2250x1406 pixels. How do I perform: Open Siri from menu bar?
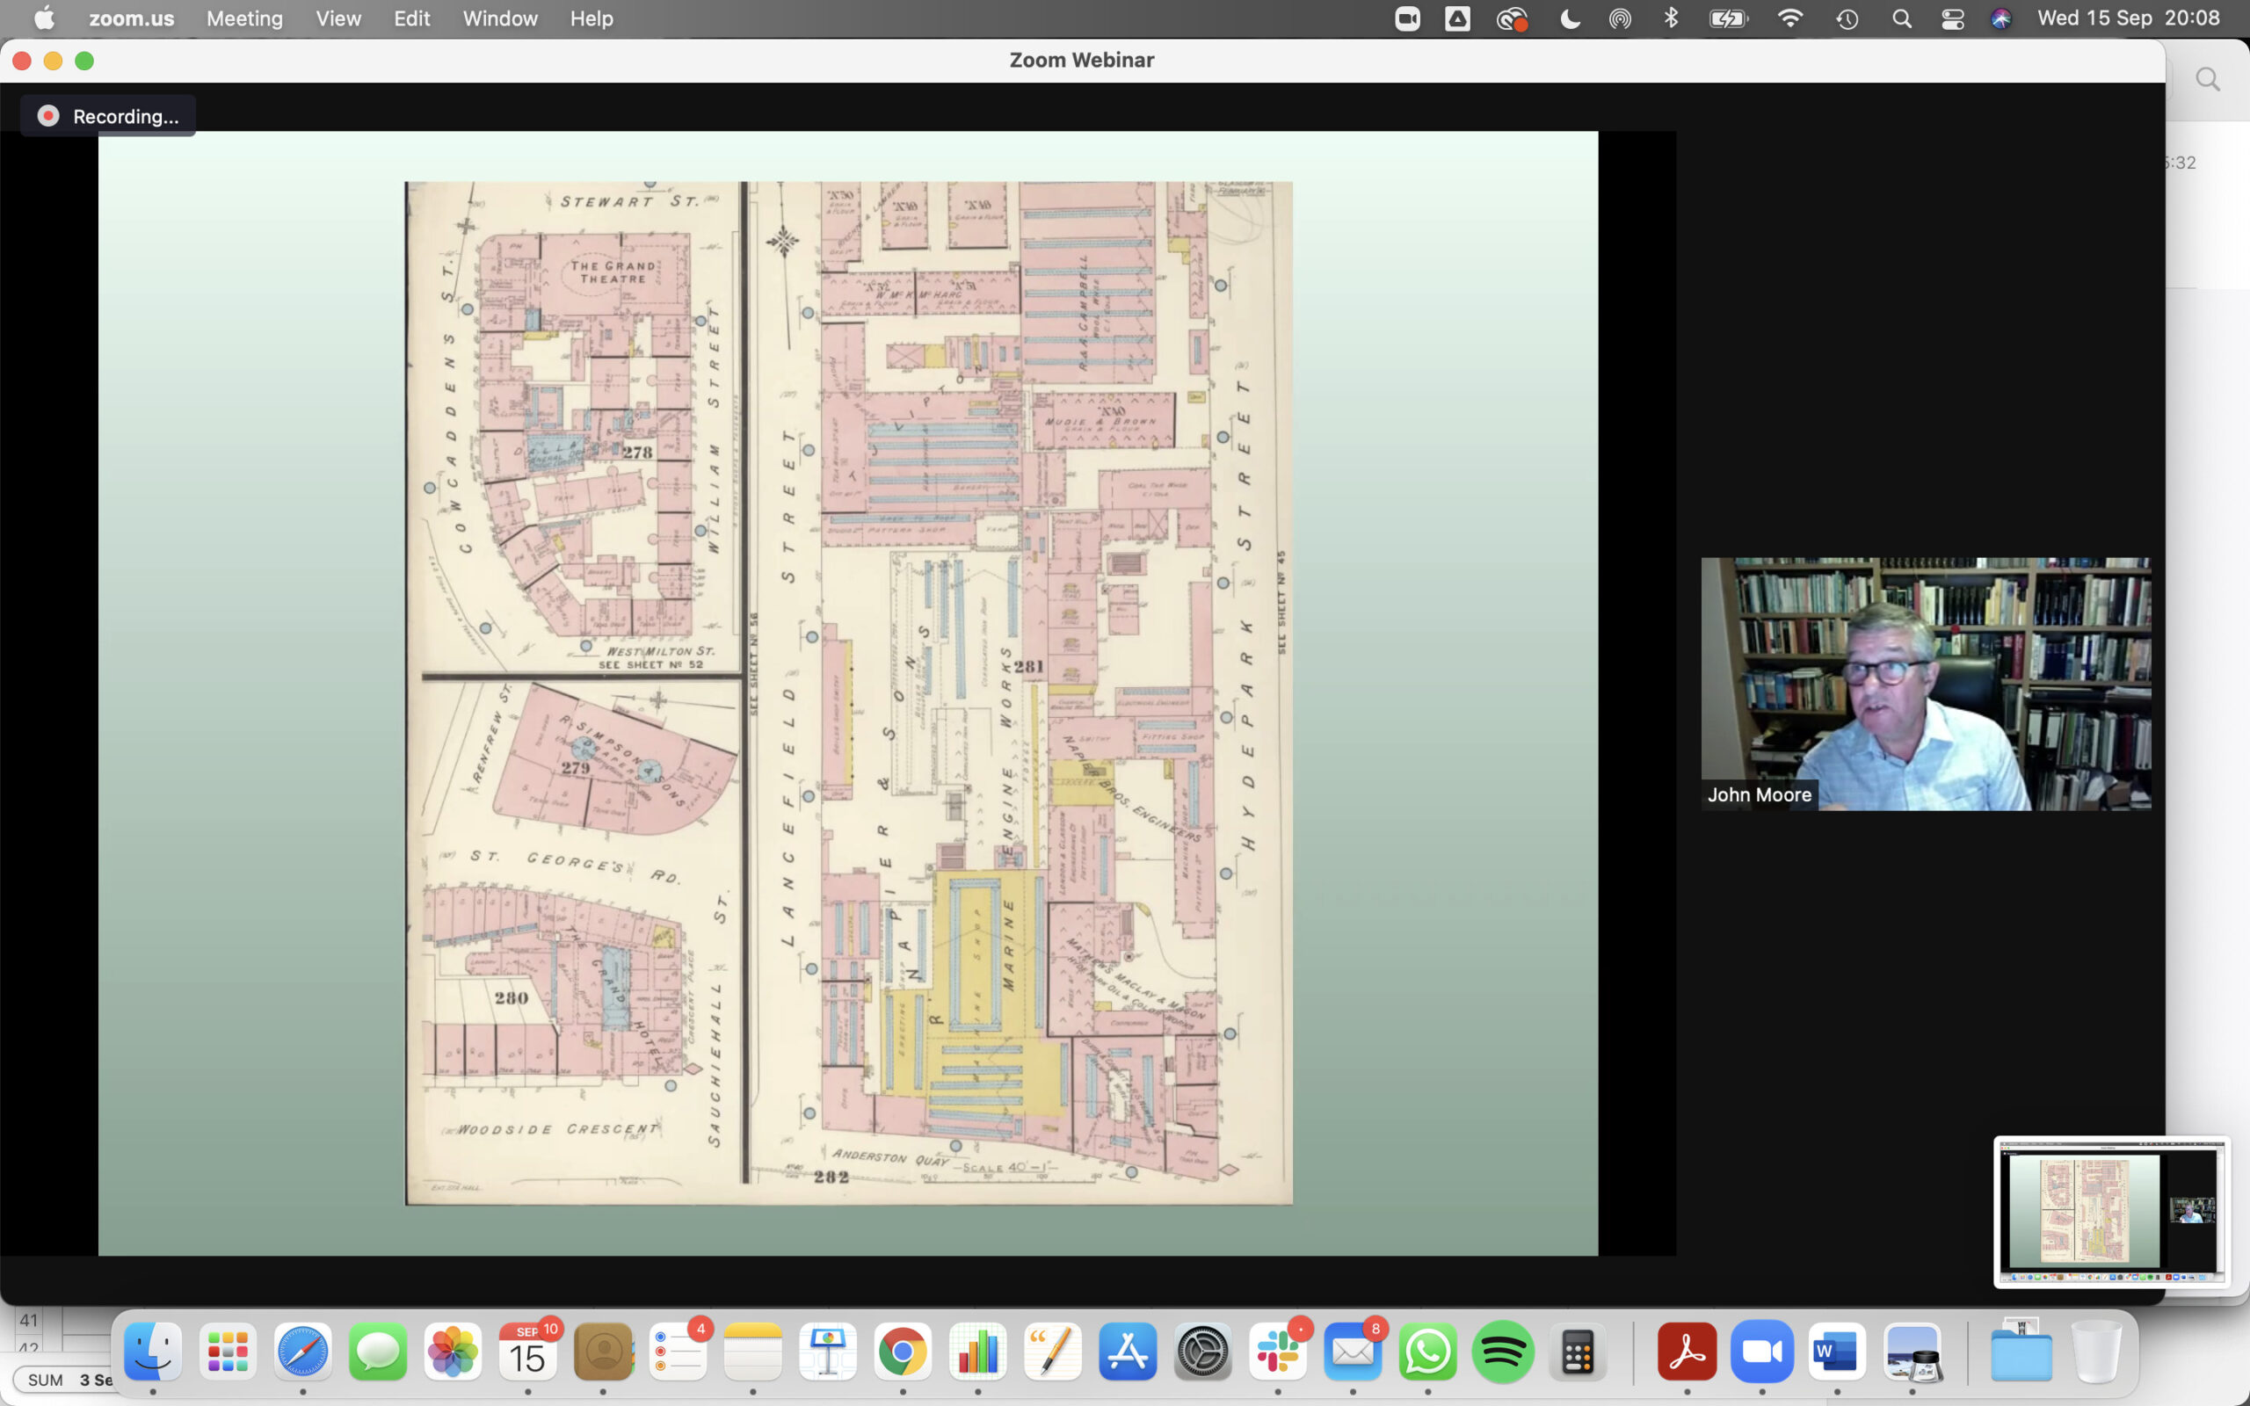point(2000,18)
